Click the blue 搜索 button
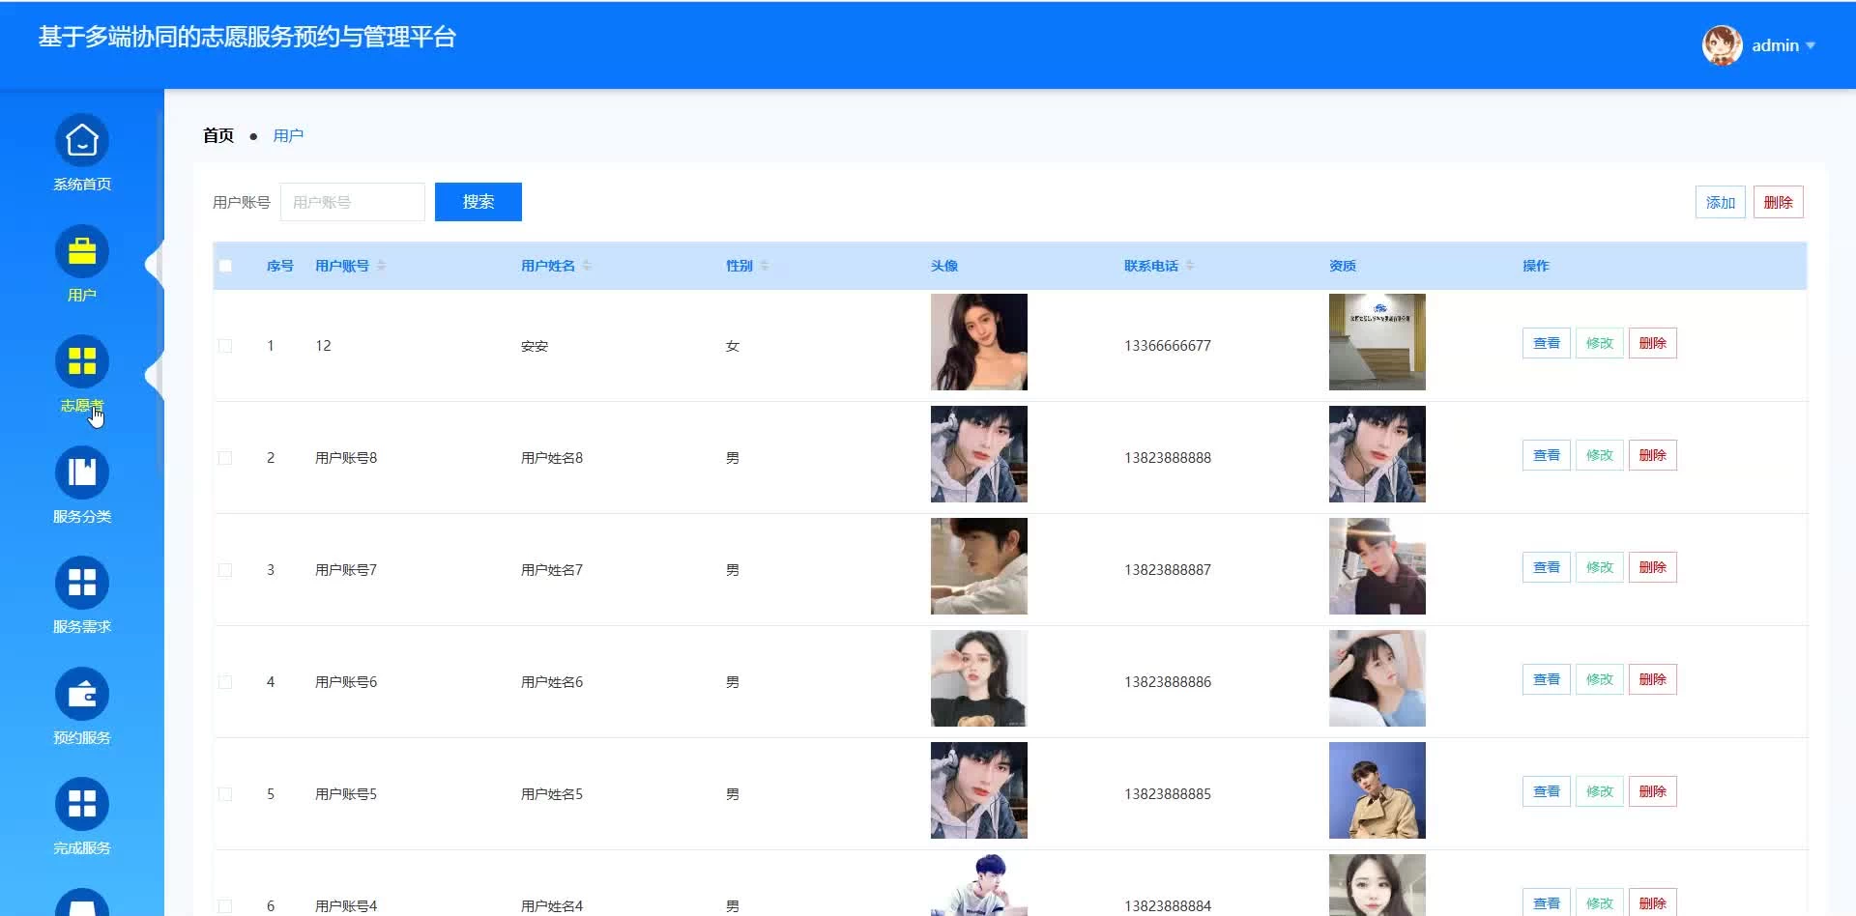 478,202
